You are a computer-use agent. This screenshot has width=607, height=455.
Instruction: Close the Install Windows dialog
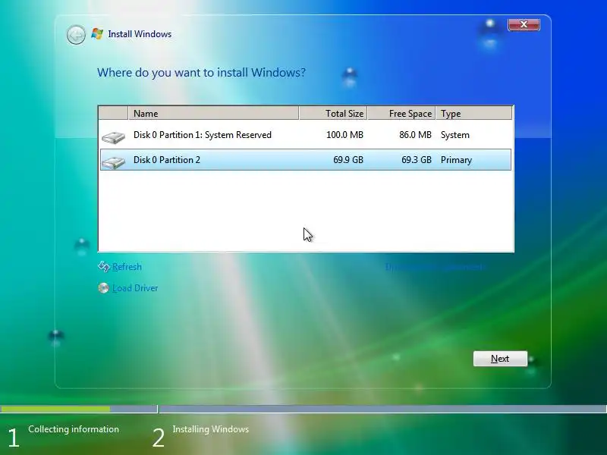pyautogui.click(x=524, y=24)
